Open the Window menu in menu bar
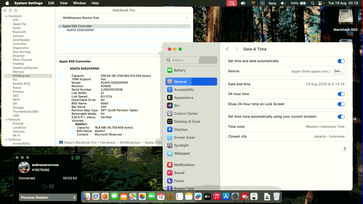 (x=79, y=3)
